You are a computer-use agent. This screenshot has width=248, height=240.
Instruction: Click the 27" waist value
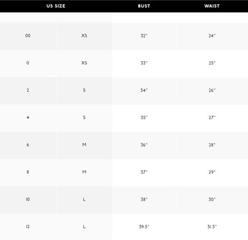pyautogui.click(x=212, y=117)
